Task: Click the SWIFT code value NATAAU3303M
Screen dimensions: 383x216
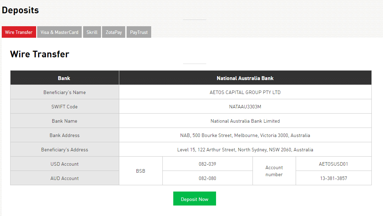Action: click(245, 107)
